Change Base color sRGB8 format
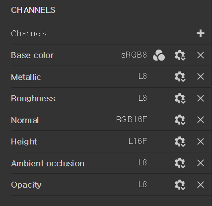This screenshot has width=212, height=206. (134, 55)
